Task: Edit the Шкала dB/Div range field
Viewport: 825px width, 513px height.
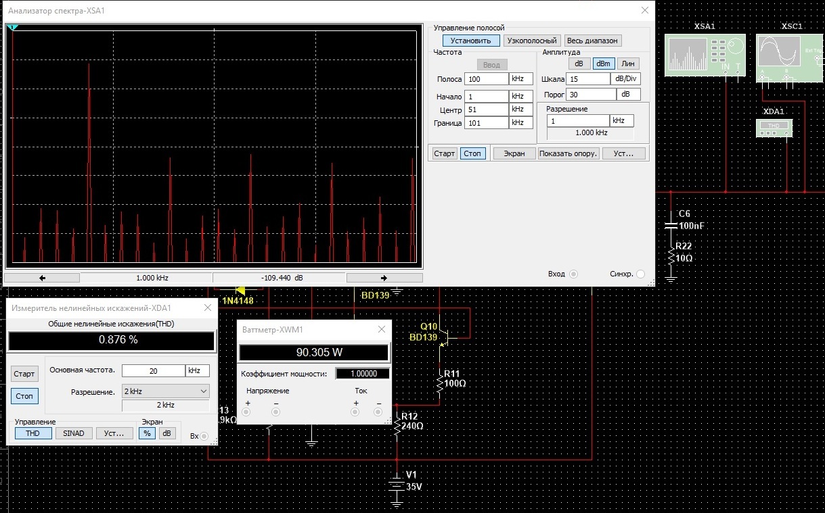Action: coord(588,79)
